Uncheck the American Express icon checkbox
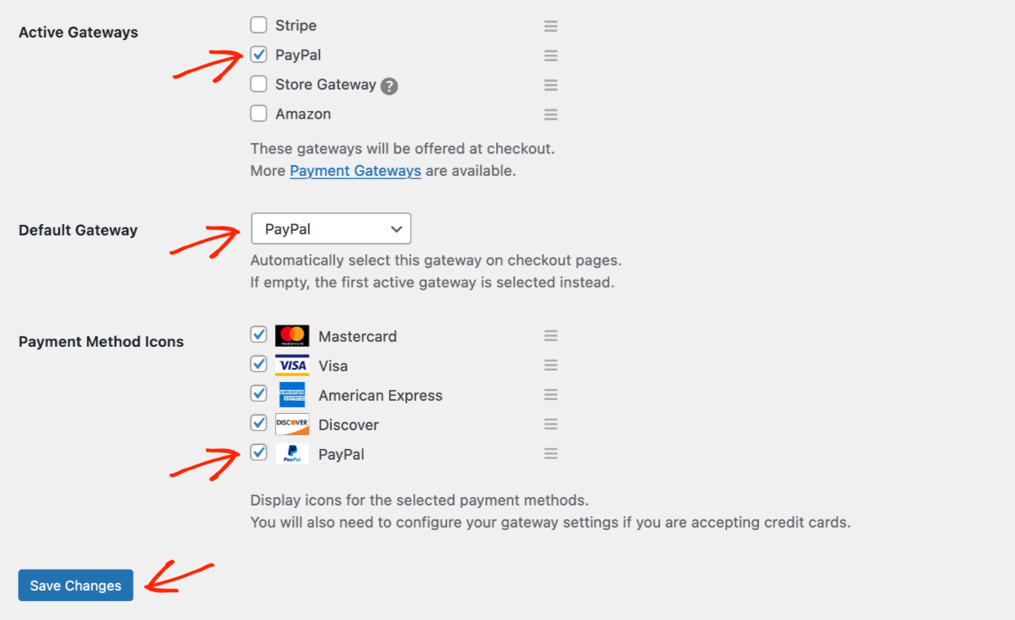 (259, 393)
